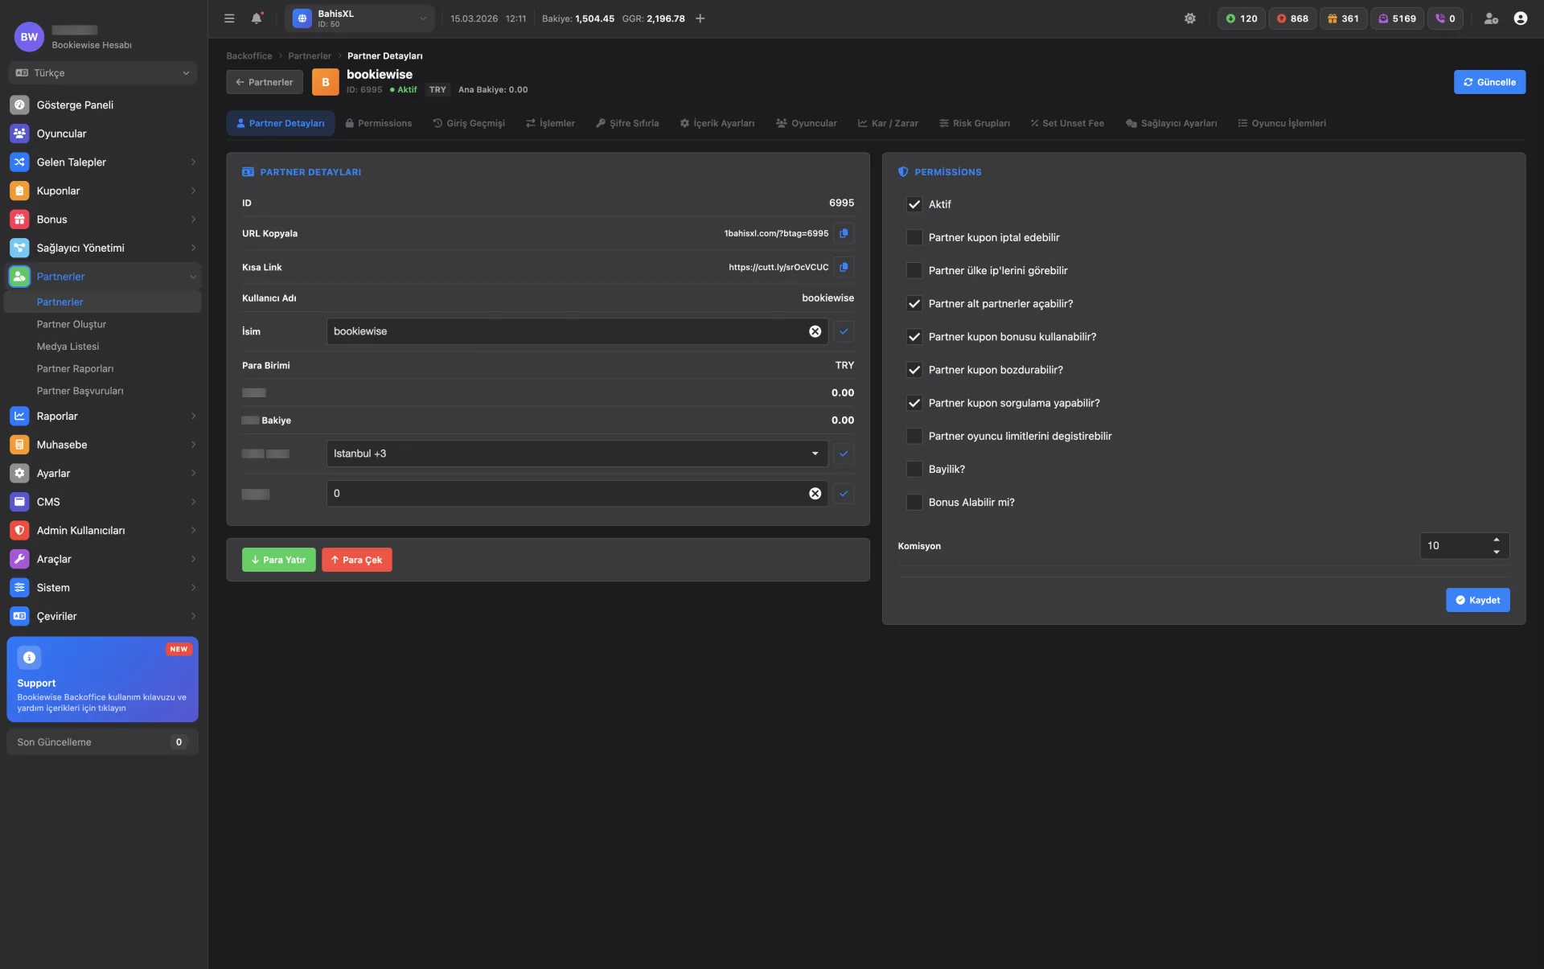Increase Komisyon value with up stepper
Screen dimensions: 1544x969
tap(1497, 540)
